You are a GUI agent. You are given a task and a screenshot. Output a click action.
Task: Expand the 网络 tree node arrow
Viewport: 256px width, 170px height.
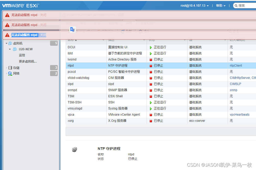[7, 74]
